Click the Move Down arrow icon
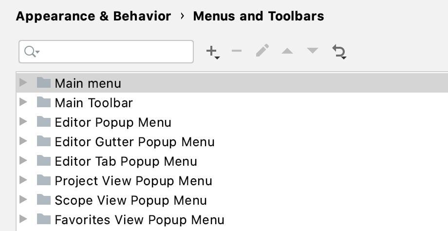 313,51
